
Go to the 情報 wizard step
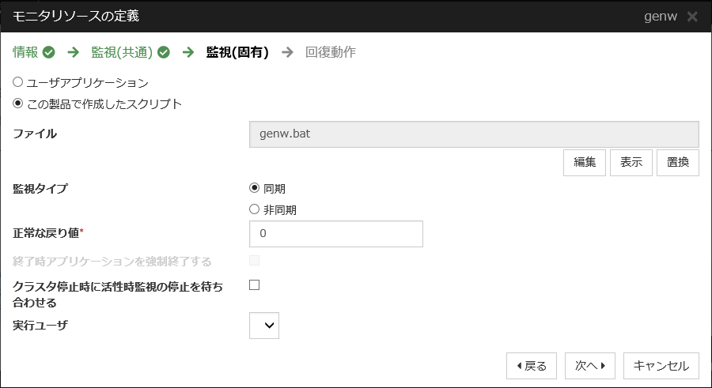coord(25,53)
